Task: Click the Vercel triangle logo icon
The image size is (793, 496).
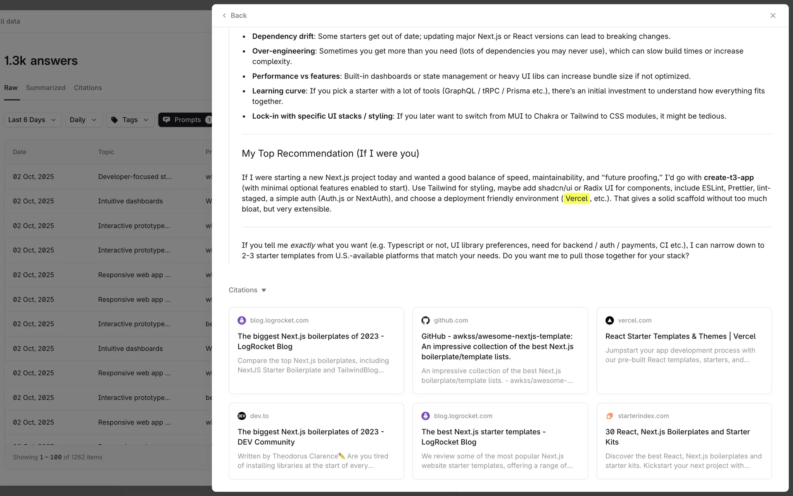Action: 609,320
